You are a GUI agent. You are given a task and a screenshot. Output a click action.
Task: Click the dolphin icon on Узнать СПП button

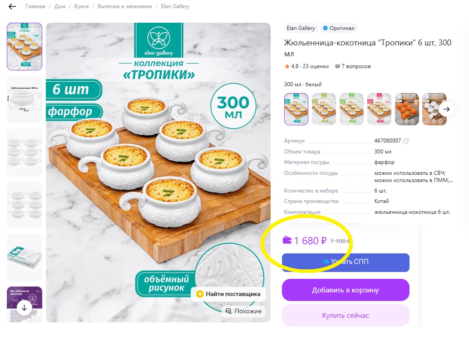coord(326,262)
